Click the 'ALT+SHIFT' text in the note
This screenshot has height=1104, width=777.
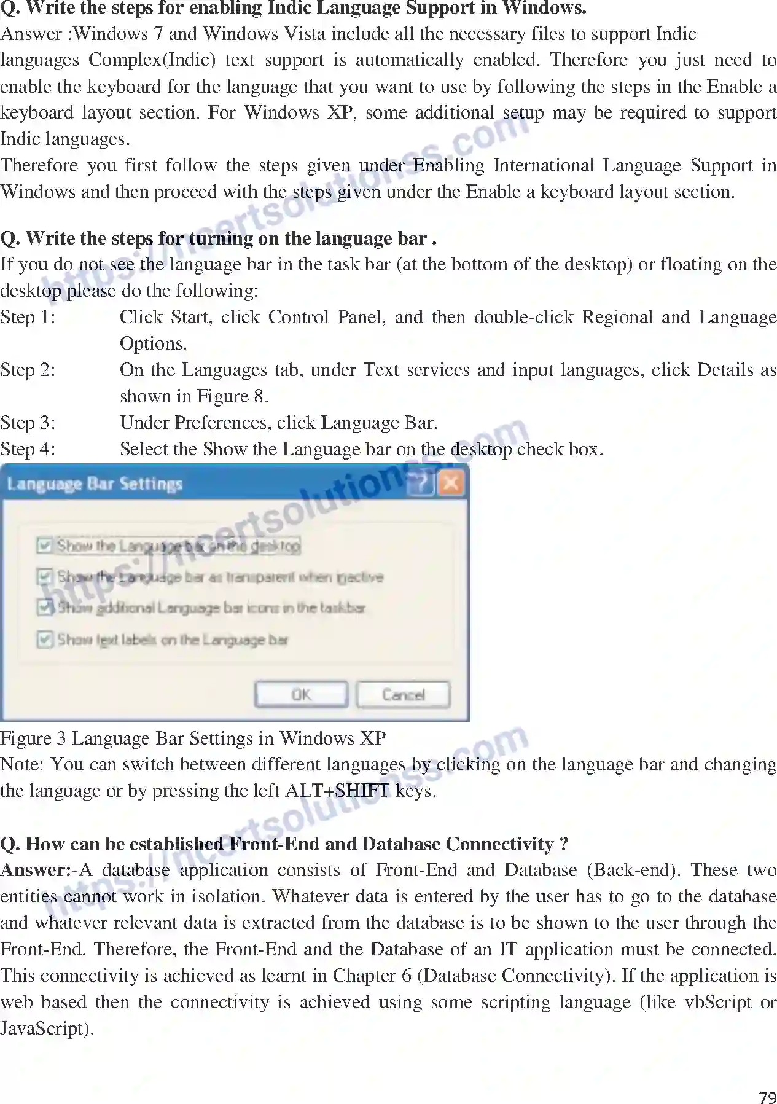tap(337, 791)
